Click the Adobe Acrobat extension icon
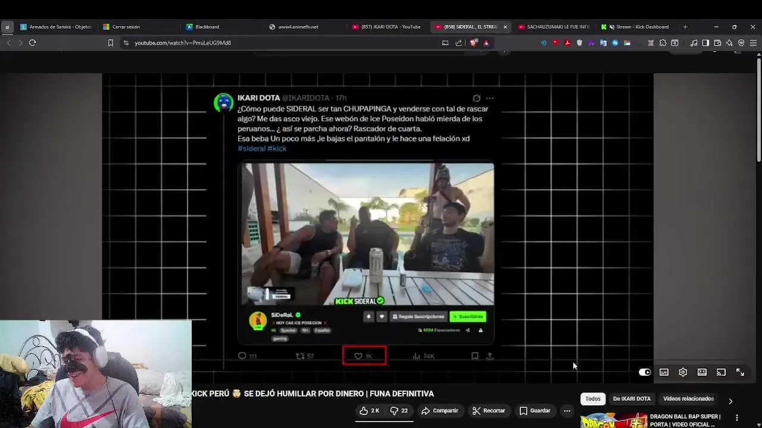This screenshot has width=762, height=428. 567,43
